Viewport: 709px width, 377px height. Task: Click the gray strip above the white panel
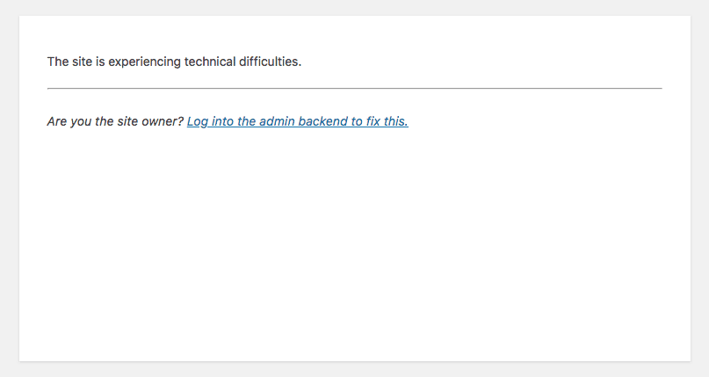tap(354, 7)
